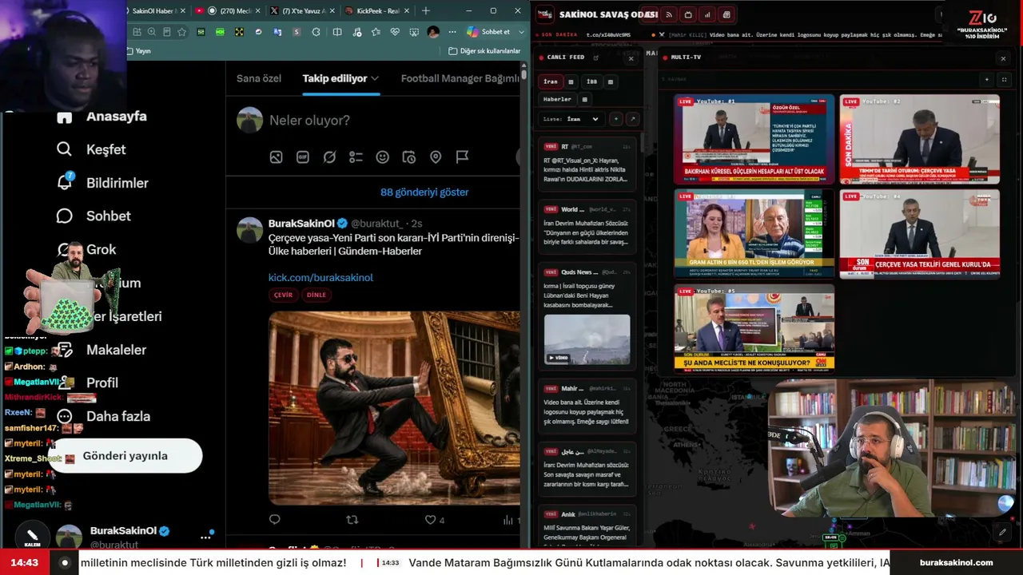This screenshot has height=575, width=1023.
Task: Open Daha fazla menu in sidebar
Action: [103, 416]
